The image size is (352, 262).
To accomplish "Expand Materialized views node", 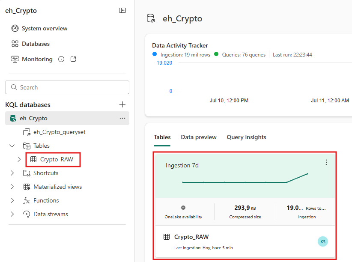I will 12,187.
